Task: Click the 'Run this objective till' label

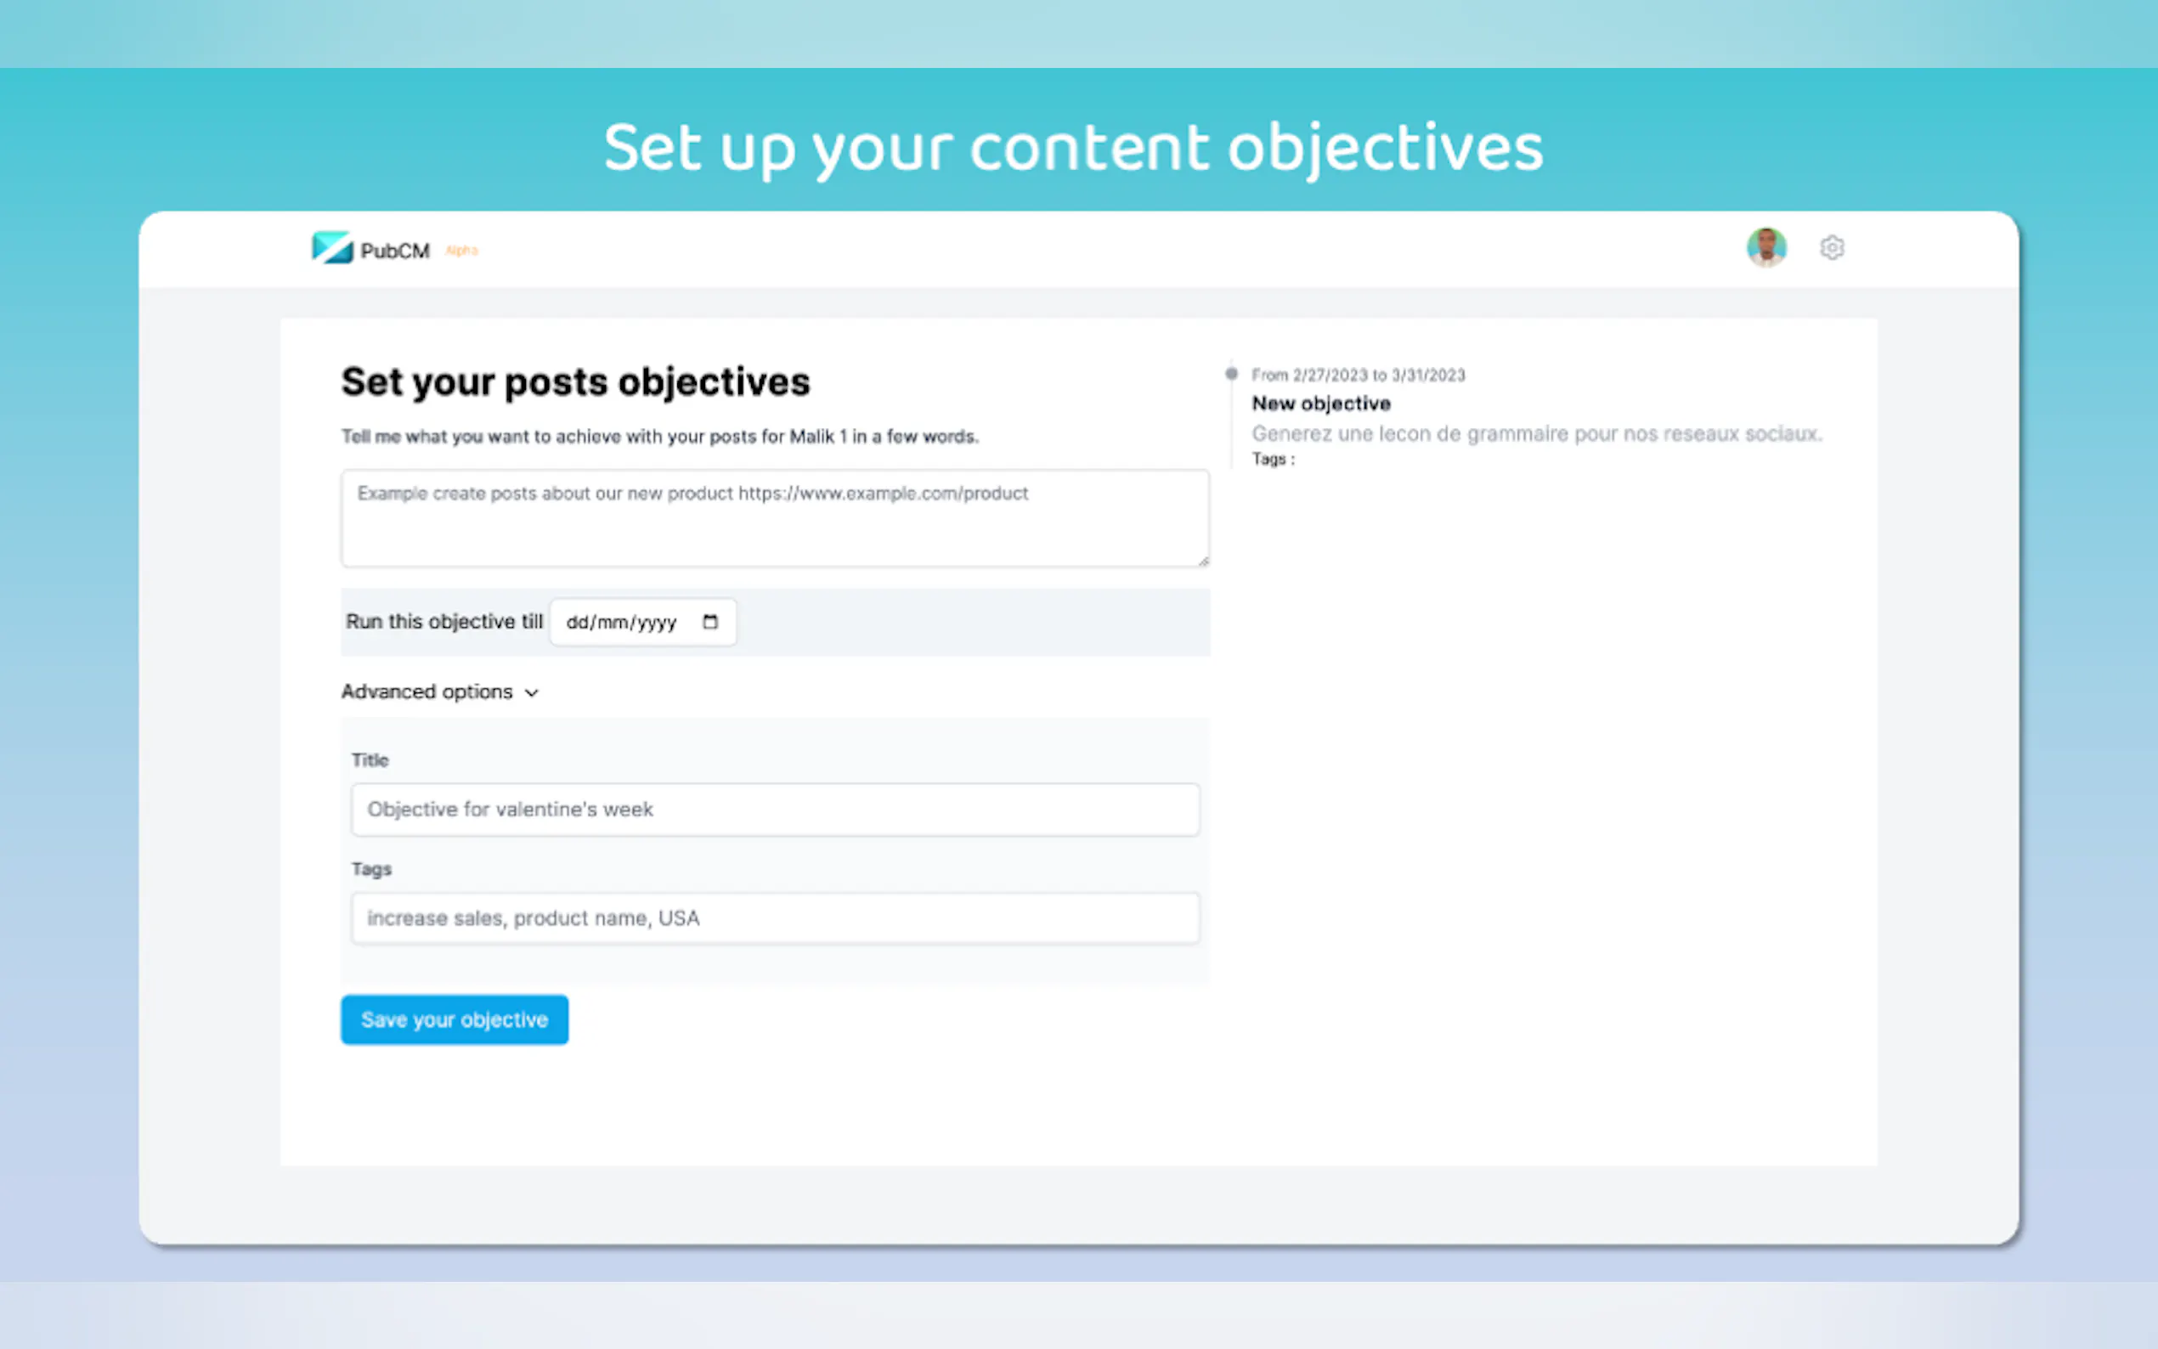Action: click(444, 622)
